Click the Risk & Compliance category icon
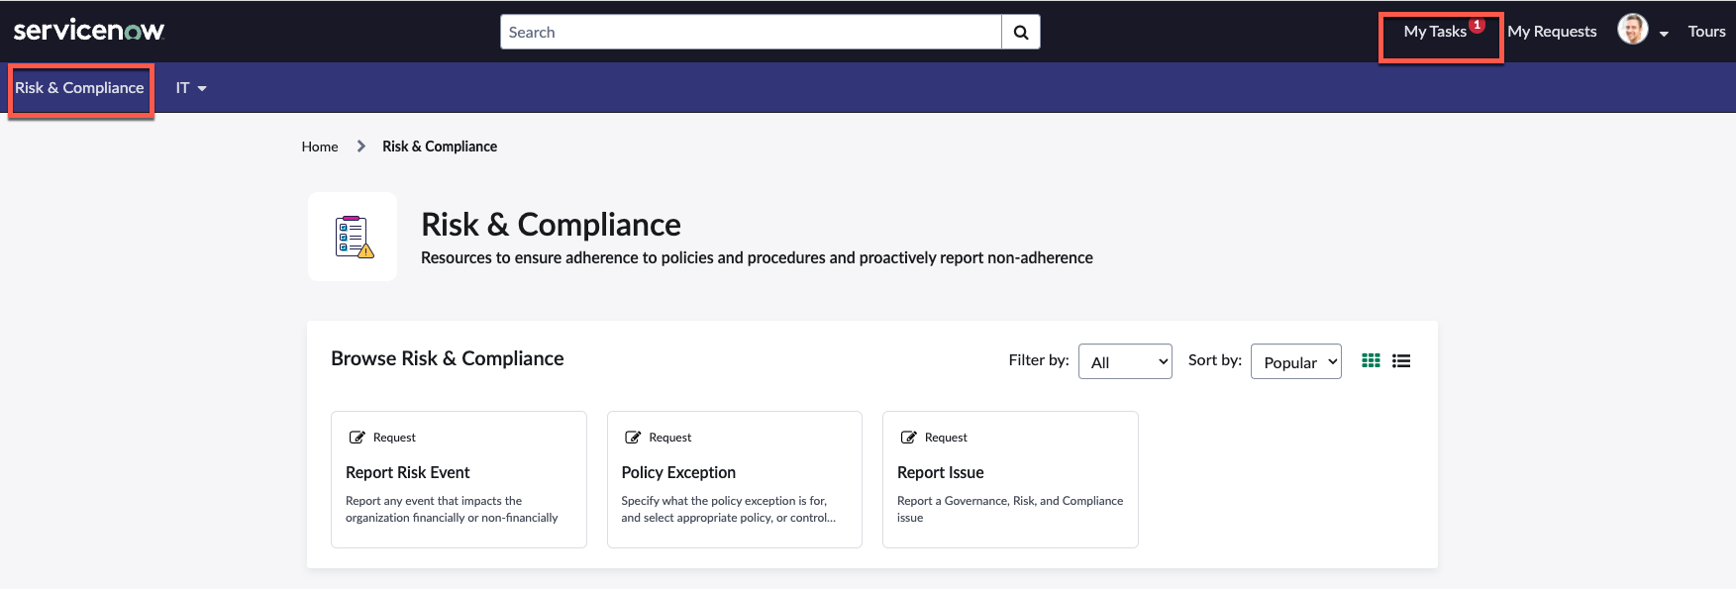The image size is (1736, 589). click(x=353, y=237)
